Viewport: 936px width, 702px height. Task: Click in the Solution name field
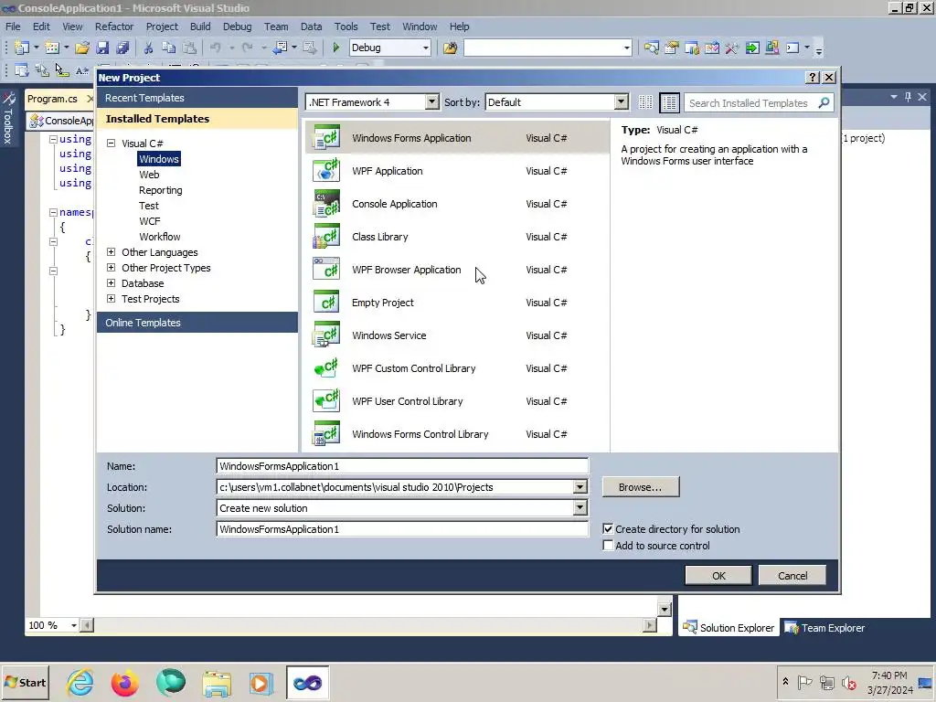click(x=402, y=529)
